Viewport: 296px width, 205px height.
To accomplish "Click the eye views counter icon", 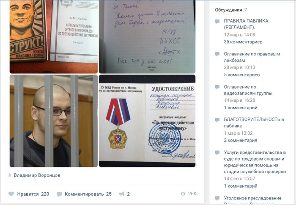I will pyautogui.click(x=183, y=194).
